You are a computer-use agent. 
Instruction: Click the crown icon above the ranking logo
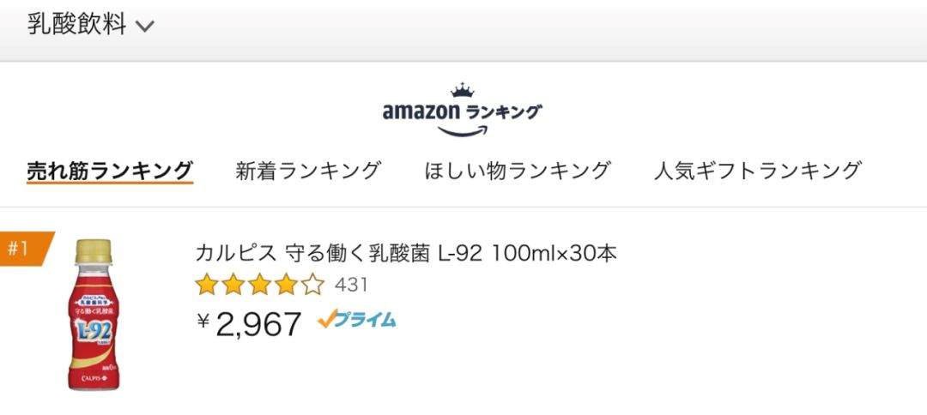click(463, 90)
